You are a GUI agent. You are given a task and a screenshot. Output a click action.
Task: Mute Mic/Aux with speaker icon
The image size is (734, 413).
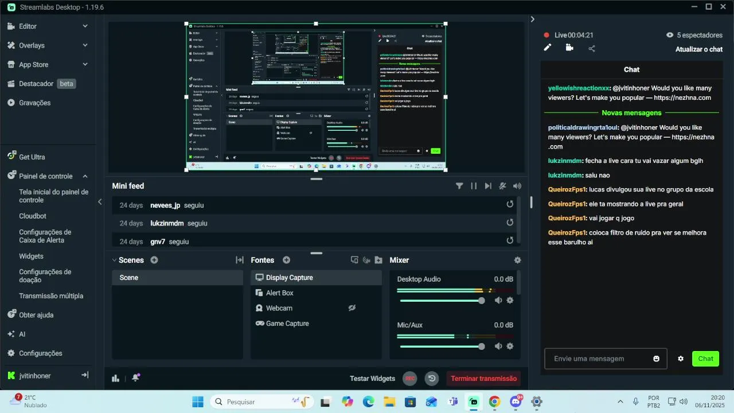pos(498,346)
